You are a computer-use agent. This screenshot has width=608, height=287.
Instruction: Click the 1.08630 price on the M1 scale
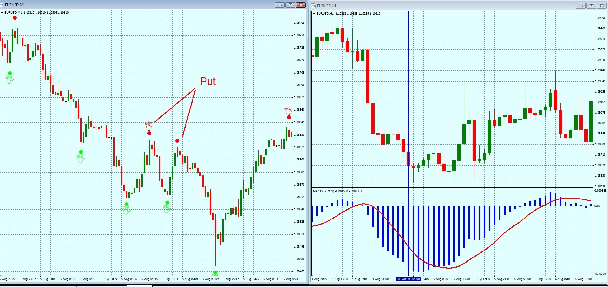299,135
